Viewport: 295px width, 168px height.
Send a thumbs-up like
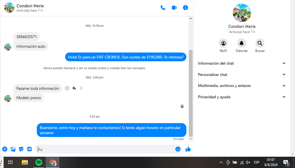click(x=188, y=149)
